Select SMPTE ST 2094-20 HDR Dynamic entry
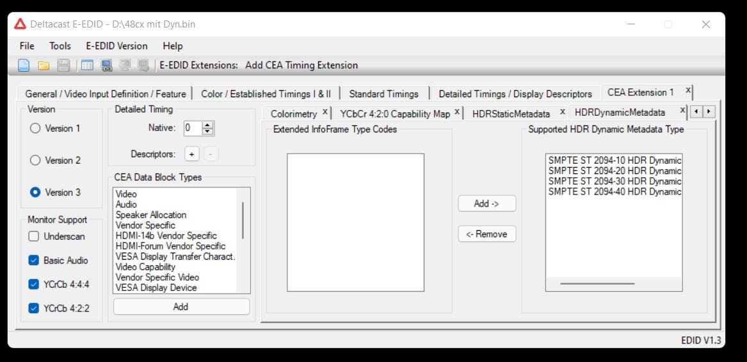 (614, 171)
